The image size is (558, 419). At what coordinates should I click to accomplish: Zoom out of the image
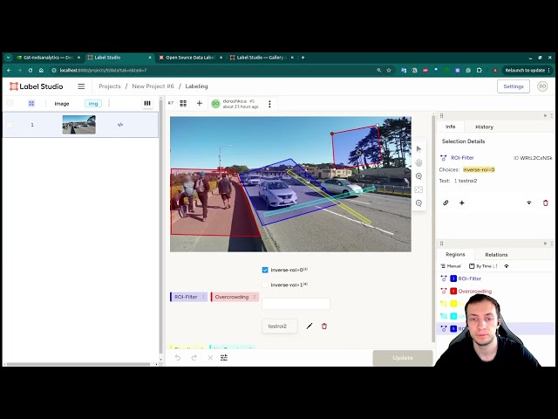418,203
